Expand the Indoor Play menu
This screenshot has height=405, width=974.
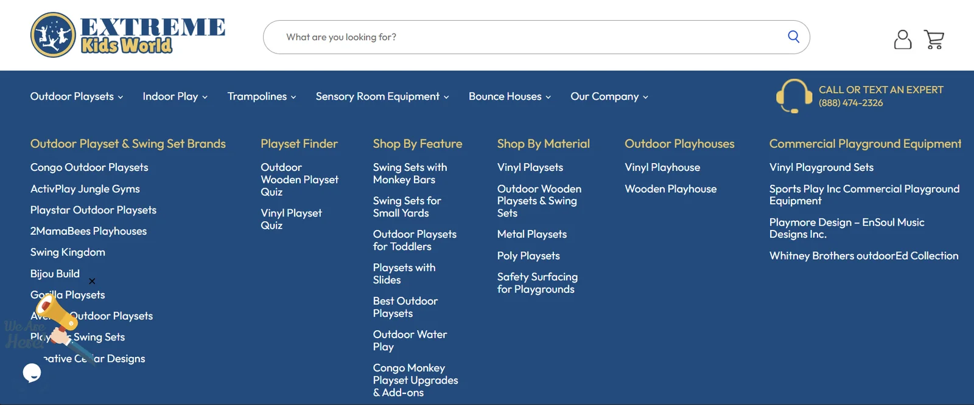point(175,96)
